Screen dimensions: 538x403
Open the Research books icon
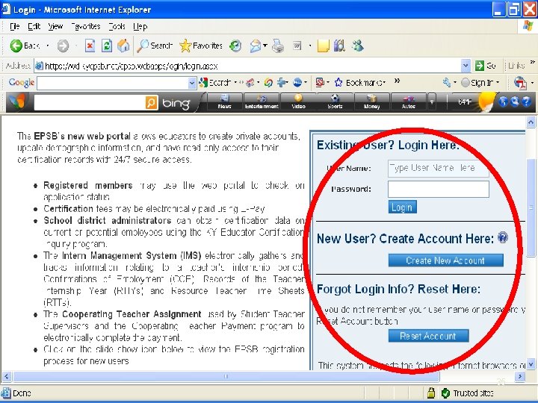339,46
